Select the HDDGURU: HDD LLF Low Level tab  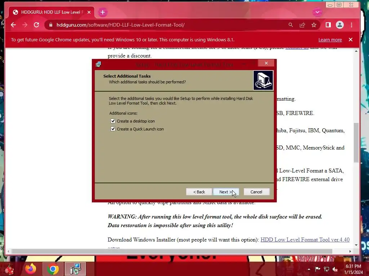(x=52, y=12)
